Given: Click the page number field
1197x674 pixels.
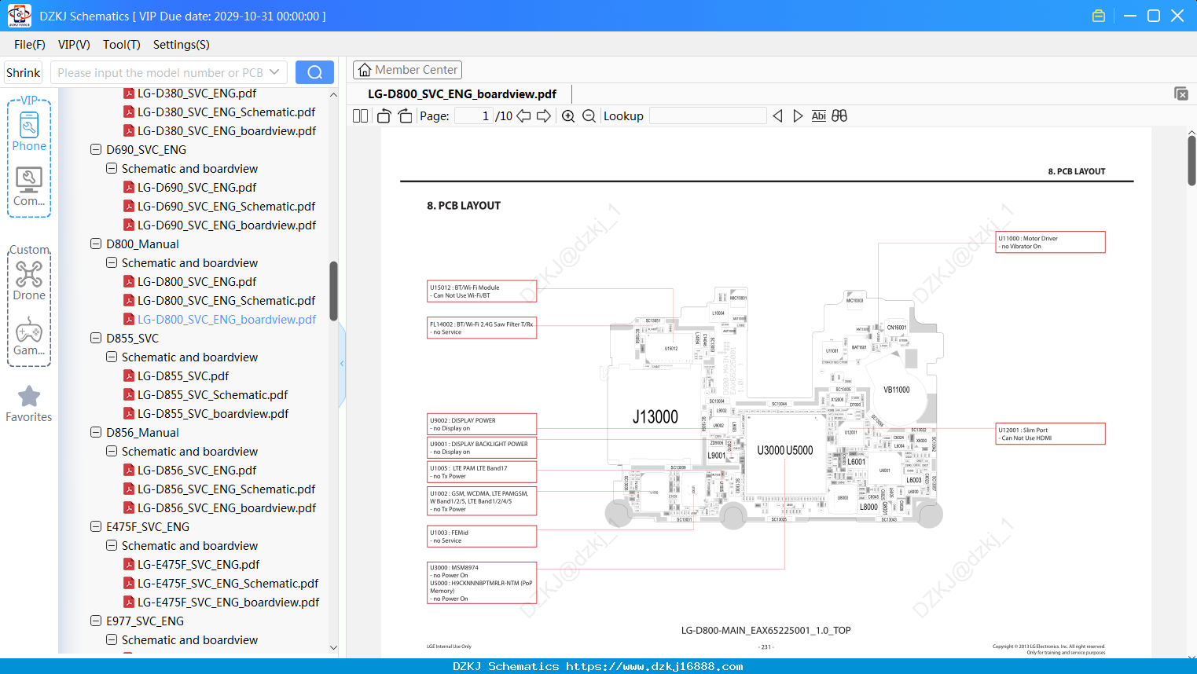Looking at the screenshot, I should coord(474,116).
